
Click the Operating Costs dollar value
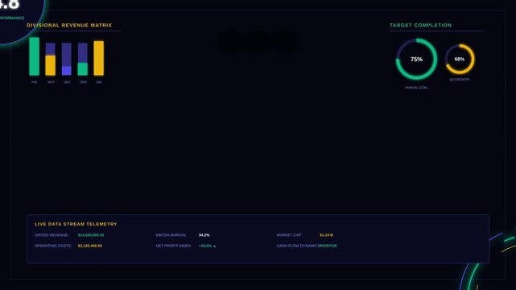pyautogui.click(x=90, y=246)
